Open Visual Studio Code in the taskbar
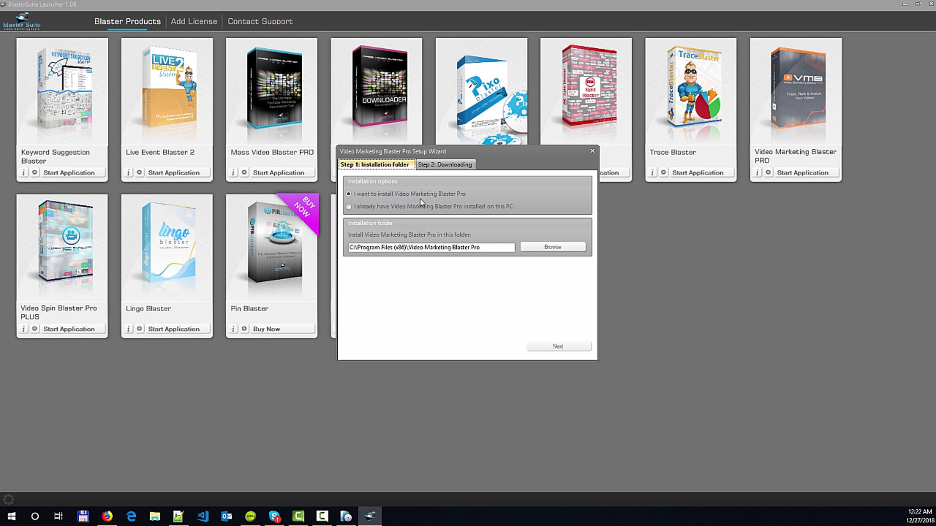This screenshot has height=526, width=936. [203, 516]
